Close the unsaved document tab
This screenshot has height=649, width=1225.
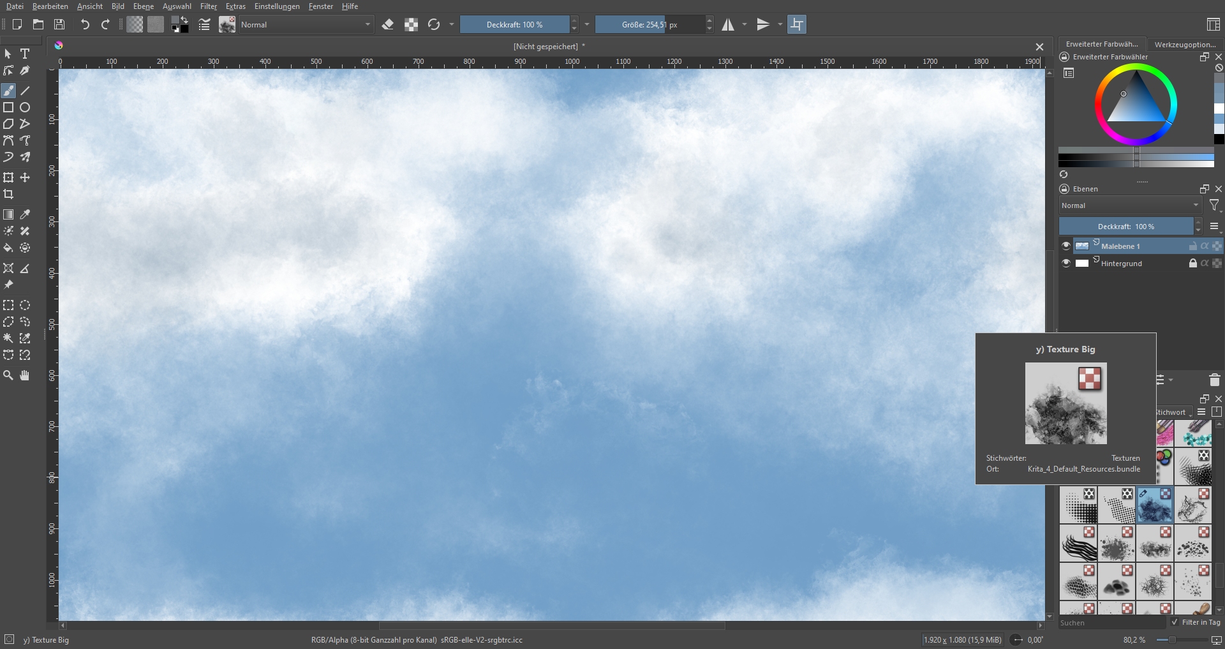[1039, 47]
